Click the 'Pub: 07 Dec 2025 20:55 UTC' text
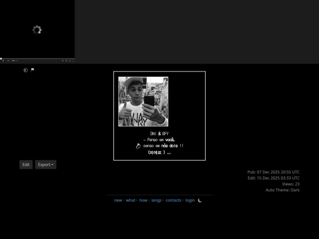 [x=274, y=172]
